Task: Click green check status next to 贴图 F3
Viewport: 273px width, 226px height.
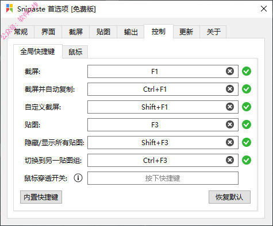Action: coord(247,124)
